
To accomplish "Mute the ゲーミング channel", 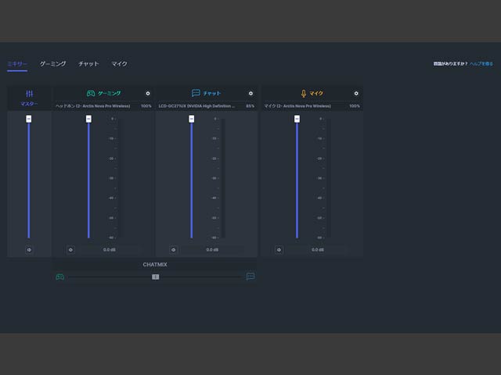I will point(70,250).
